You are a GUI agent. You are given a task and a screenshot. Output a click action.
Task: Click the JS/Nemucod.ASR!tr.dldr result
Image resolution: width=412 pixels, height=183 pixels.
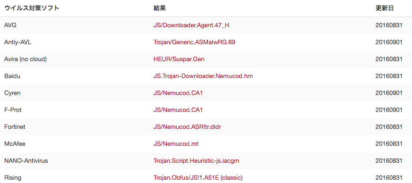pyautogui.click(x=189, y=127)
